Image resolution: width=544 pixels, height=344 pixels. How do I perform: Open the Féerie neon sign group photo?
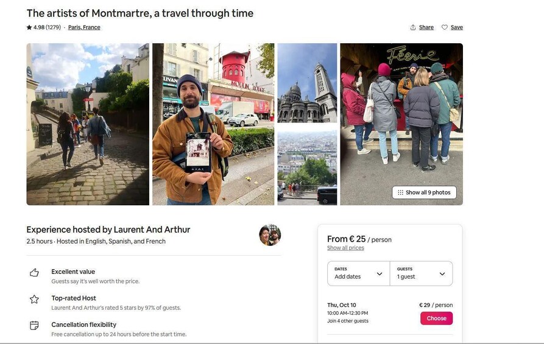click(x=401, y=116)
